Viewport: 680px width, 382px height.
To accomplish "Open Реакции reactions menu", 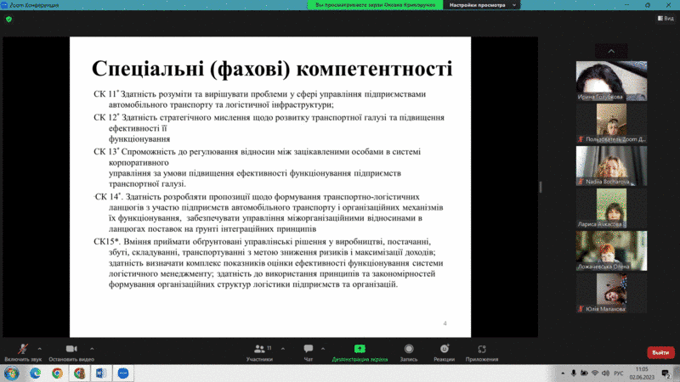I will click(444, 349).
